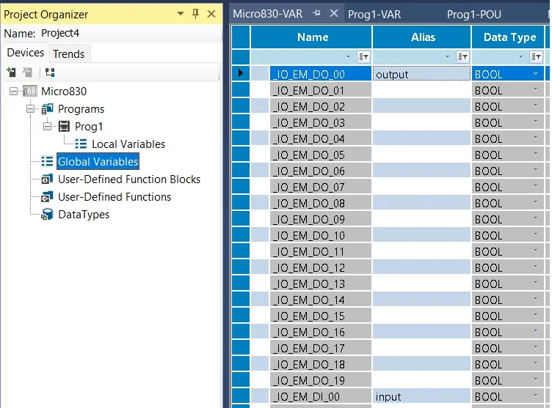Collapse the Programs tree node
This screenshot has width=552, height=408.
point(31,109)
